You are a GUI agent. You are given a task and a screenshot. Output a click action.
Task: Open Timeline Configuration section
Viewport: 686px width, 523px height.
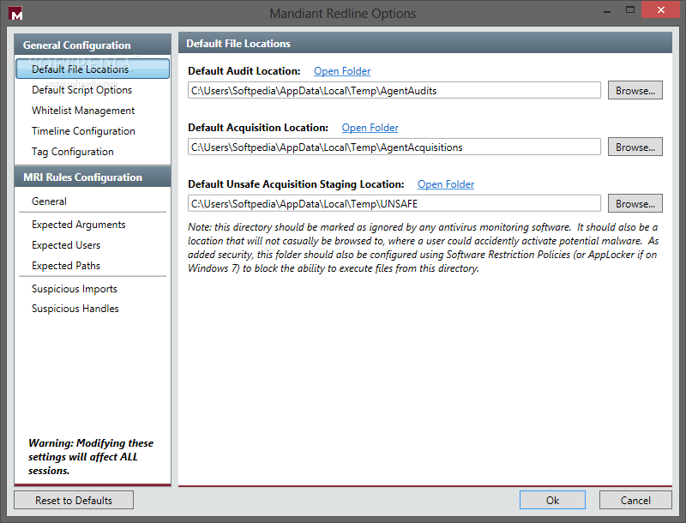(x=83, y=131)
